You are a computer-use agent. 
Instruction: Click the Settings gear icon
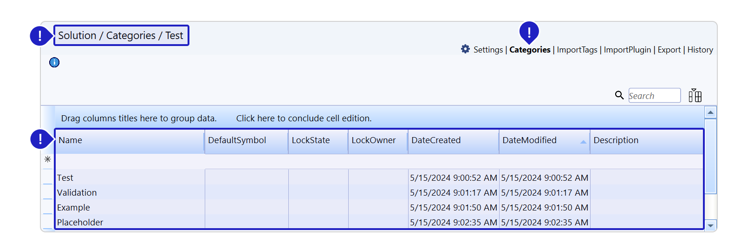click(x=465, y=49)
